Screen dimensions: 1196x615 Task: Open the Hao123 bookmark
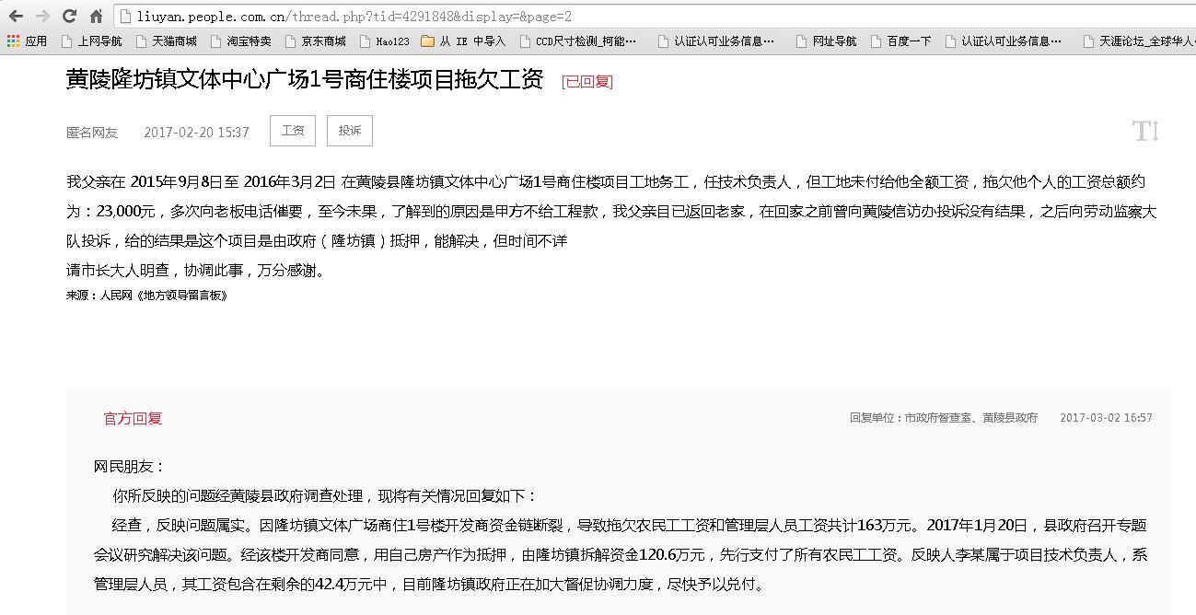click(x=384, y=41)
